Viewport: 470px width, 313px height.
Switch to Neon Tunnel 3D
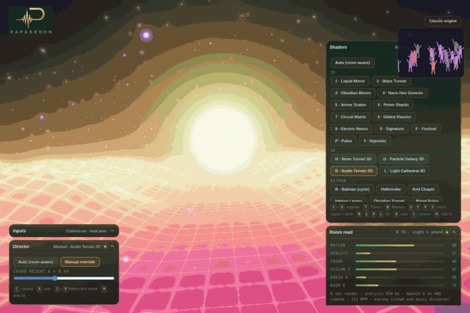pos(353,159)
